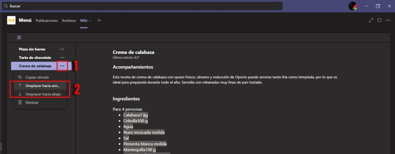Viewport: 395px width, 154px height.
Task: Click Pimienta blanca molida list item
Action: [x=145, y=144]
